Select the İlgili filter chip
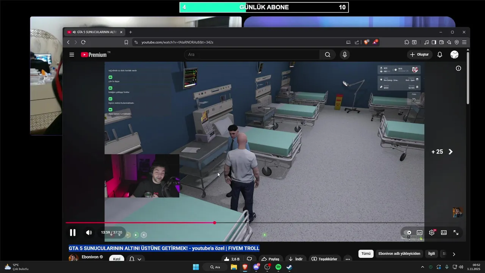The image size is (485, 273). (432, 254)
